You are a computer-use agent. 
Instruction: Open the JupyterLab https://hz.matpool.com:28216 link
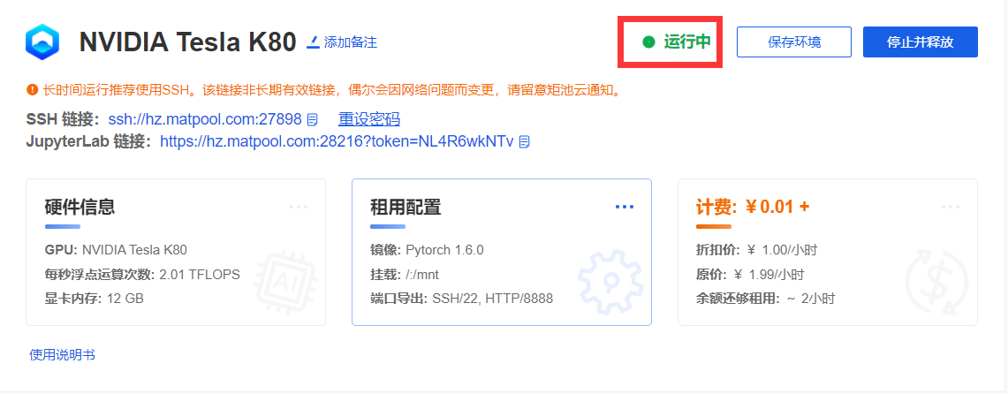click(337, 141)
